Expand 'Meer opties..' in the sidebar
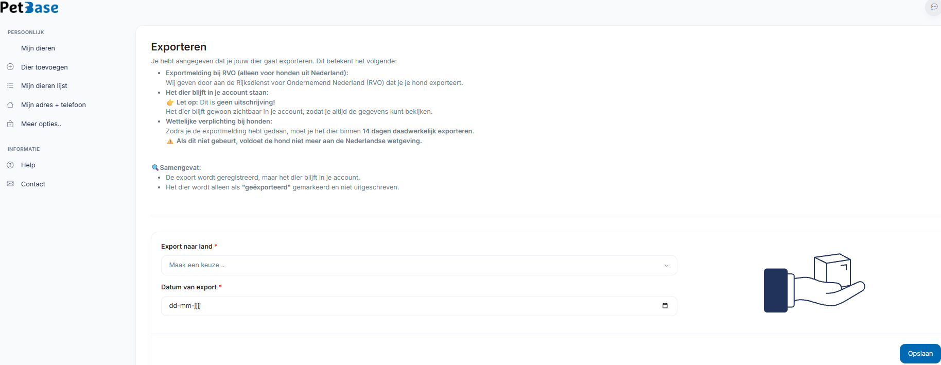The height and width of the screenshot is (365, 941). click(x=41, y=124)
